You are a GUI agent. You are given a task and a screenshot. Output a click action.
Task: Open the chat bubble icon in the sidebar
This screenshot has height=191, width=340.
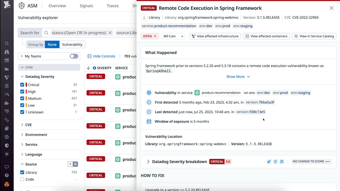(7, 167)
